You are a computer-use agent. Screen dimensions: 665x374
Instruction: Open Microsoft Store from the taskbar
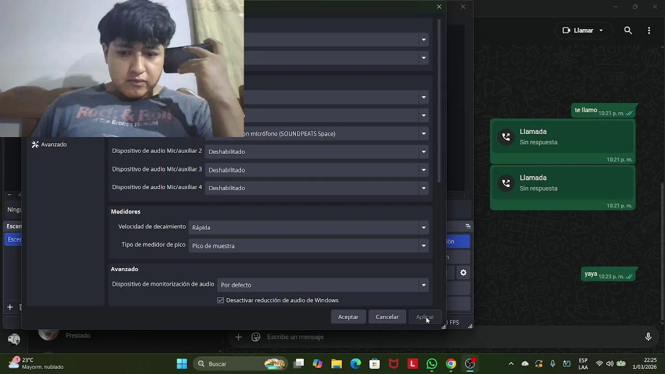coord(375,364)
